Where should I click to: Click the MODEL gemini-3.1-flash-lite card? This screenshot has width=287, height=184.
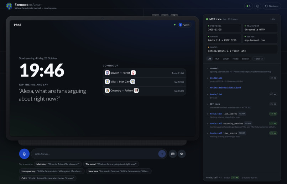click(x=242, y=49)
